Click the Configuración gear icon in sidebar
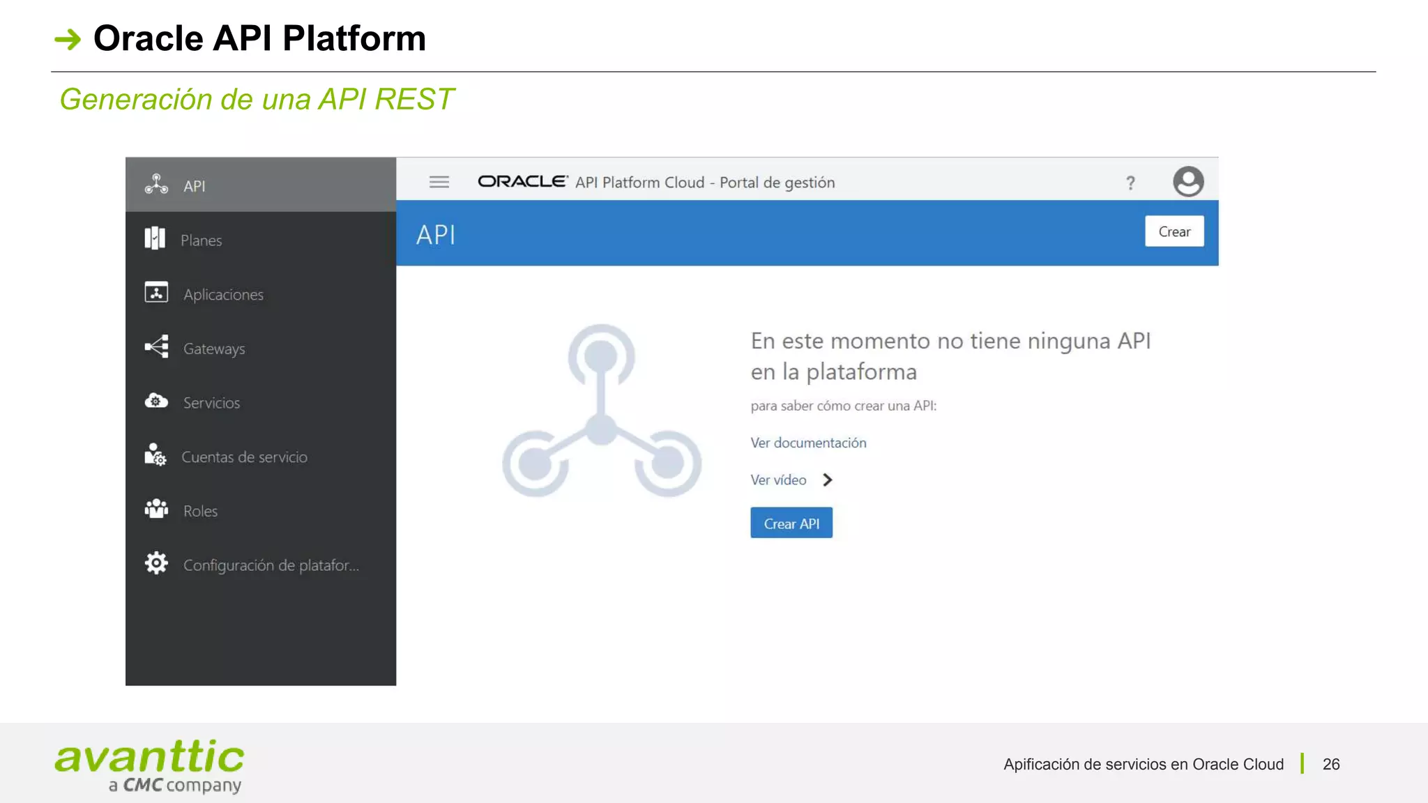1428x803 pixels. (x=156, y=563)
